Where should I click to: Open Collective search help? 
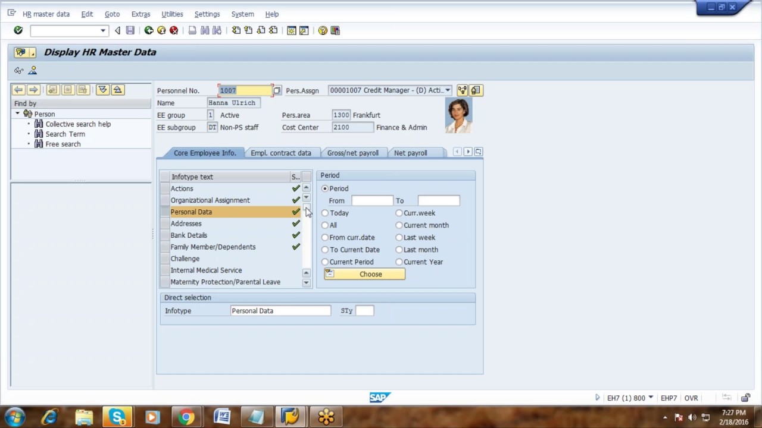coord(78,124)
